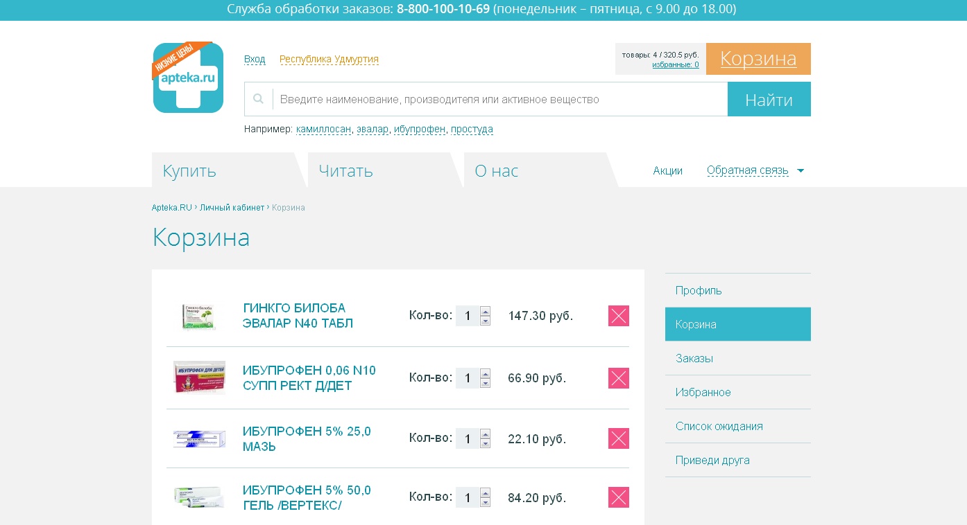Click price 22.10 руб.
This screenshot has width=967, height=525.
[x=537, y=439]
